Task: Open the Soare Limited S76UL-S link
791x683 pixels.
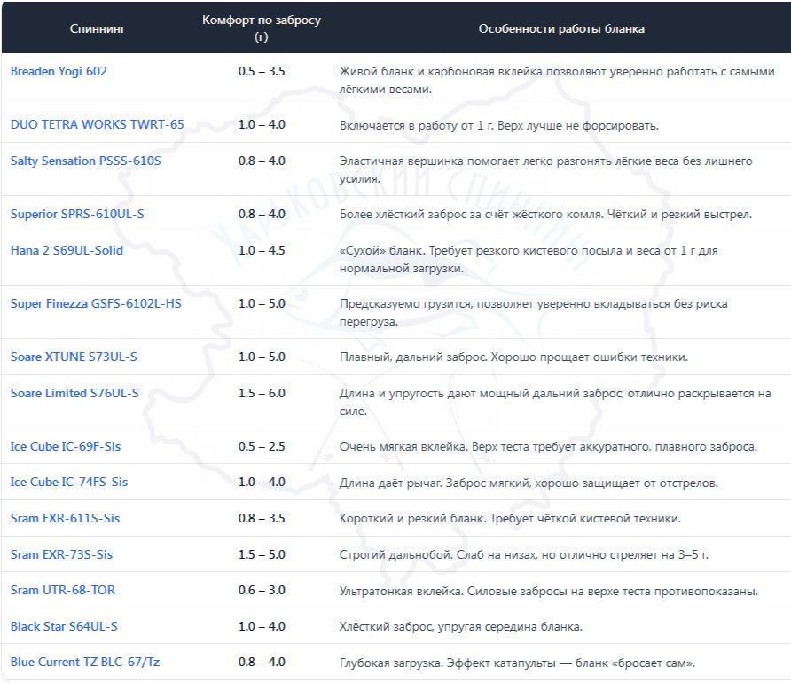Action: [x=74, y=393]
